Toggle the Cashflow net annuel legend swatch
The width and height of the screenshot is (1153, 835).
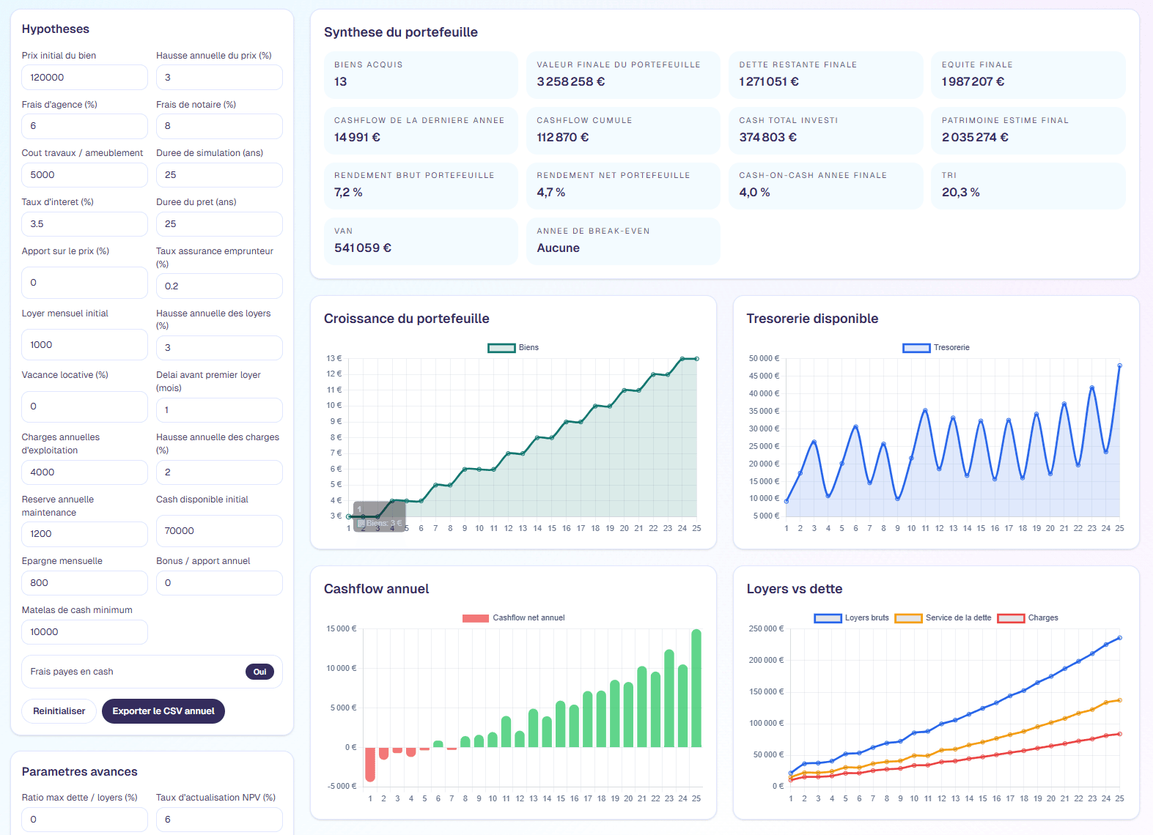coord(476,618)
